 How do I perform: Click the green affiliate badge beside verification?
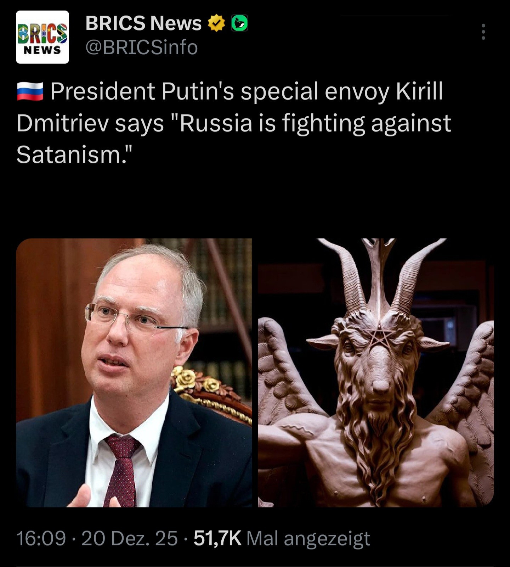tap(239, 24)
